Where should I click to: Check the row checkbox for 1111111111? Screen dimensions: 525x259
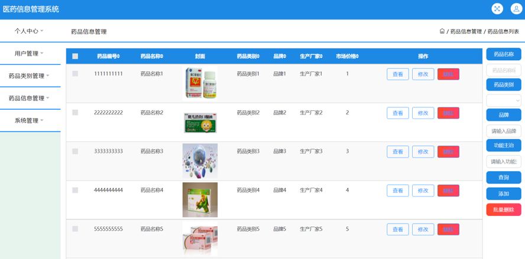click(x=75, y=74)
